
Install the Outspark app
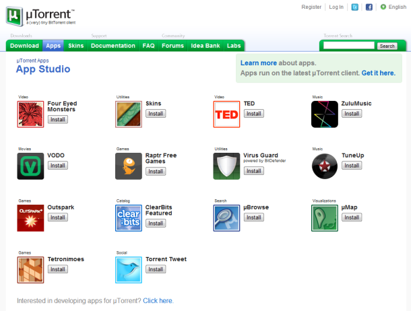58,217
